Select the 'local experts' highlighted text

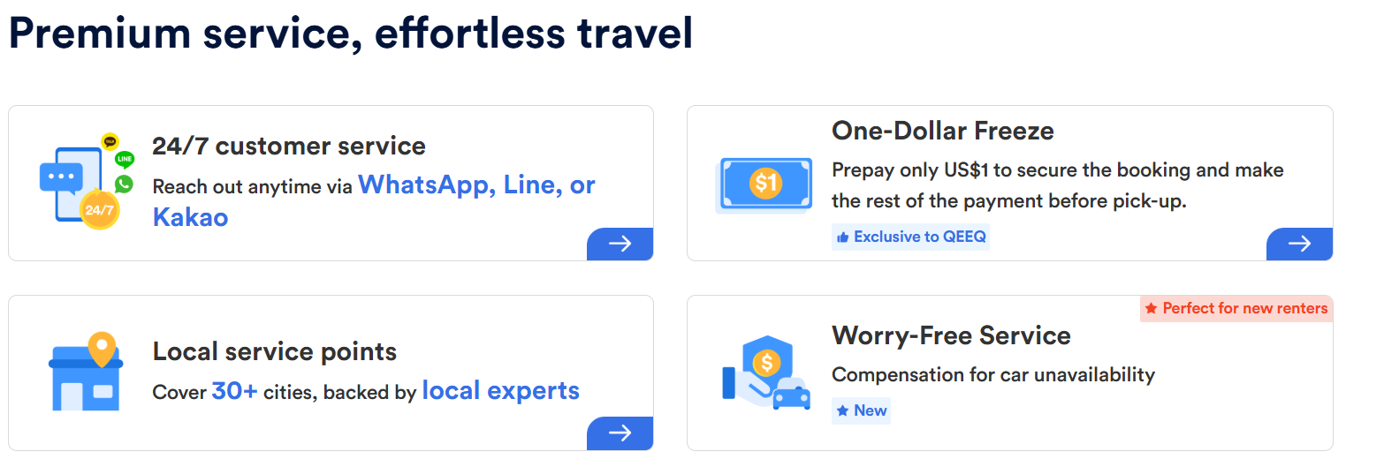(501, 390)
